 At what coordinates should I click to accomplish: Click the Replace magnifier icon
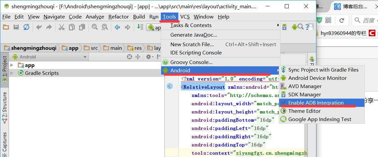point(104,27)
